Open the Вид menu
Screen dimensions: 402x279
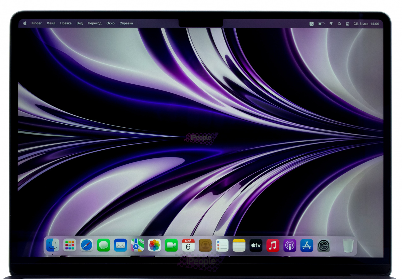80,23
